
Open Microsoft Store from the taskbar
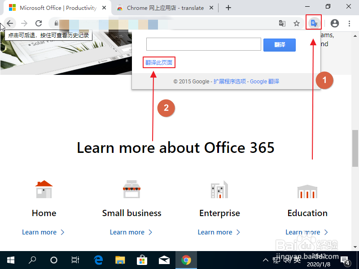pos(142,260)
